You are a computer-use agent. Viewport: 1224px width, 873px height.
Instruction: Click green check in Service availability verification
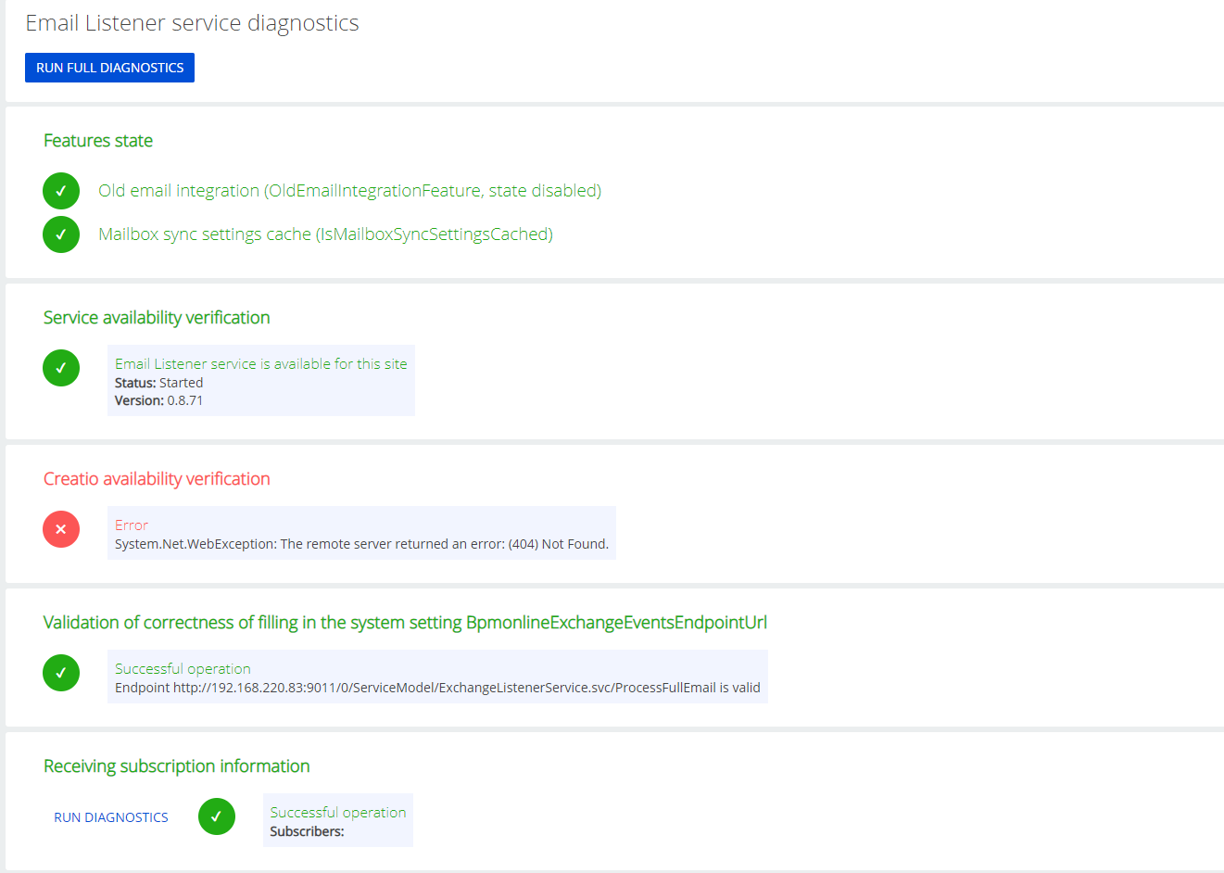click(60, 367)
